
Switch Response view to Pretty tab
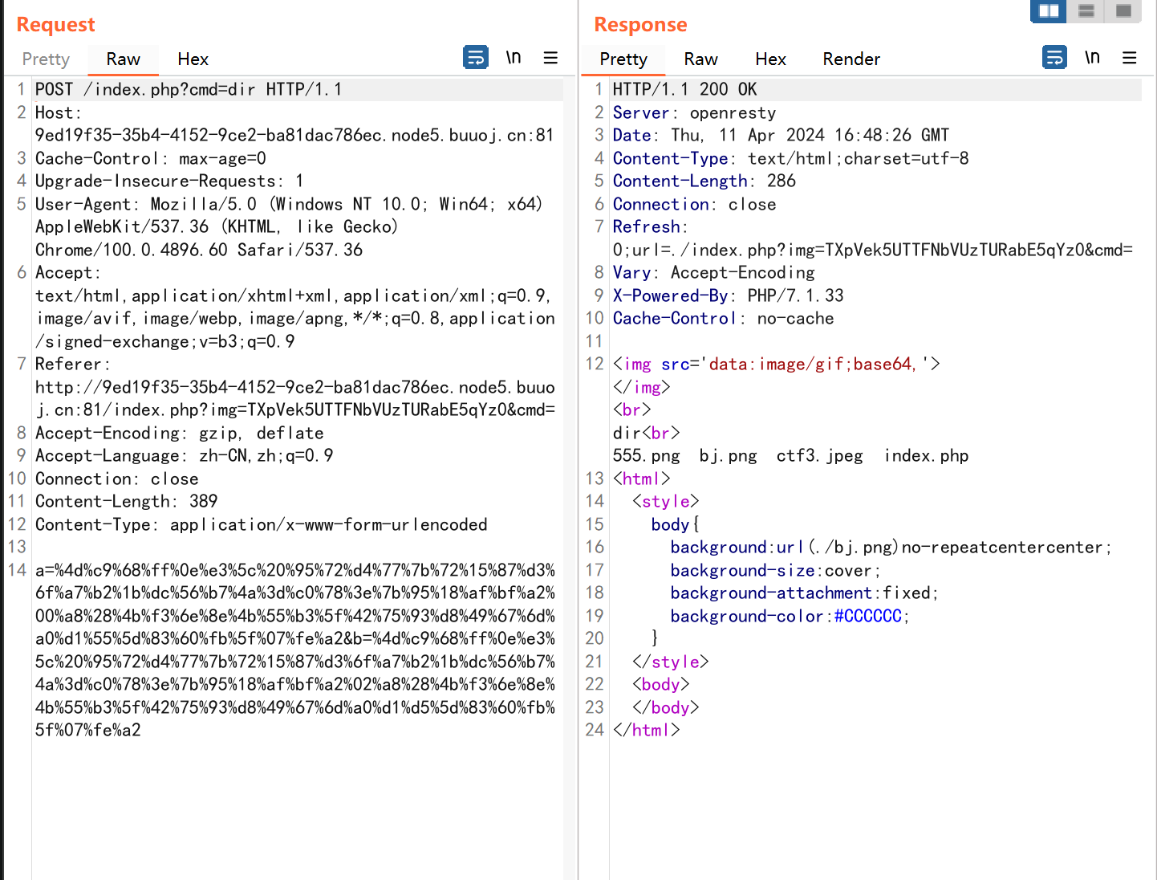(x=623, y=59)
